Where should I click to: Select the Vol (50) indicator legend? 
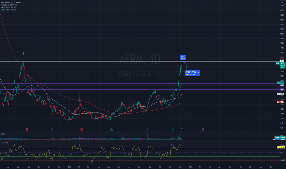click(3, 134)
